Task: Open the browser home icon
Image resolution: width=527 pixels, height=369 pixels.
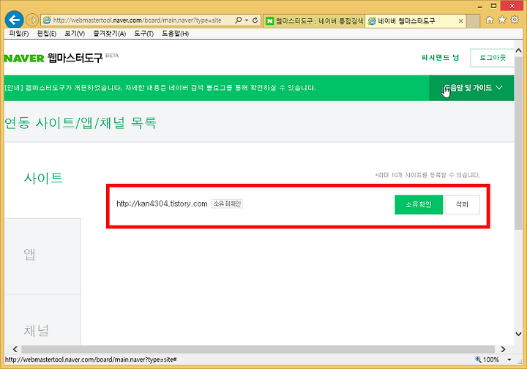Action: coord(490,20)
